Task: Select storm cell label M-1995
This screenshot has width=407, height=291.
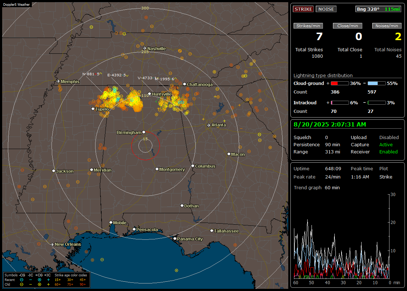Action: [x=166, y=79]
